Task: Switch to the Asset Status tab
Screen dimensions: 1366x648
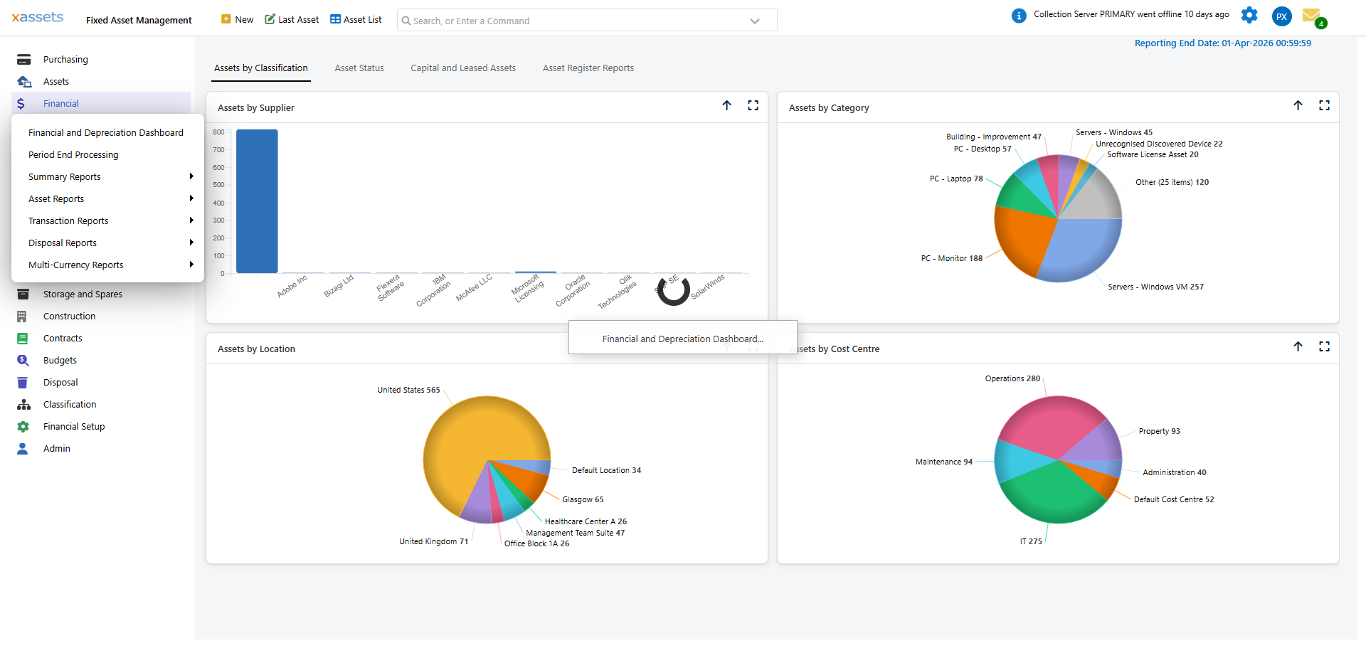Action: click(x=359, y=68)
